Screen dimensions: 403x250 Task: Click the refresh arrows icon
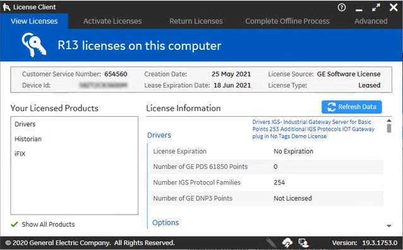pyautogui.click(x=331, y=107)
